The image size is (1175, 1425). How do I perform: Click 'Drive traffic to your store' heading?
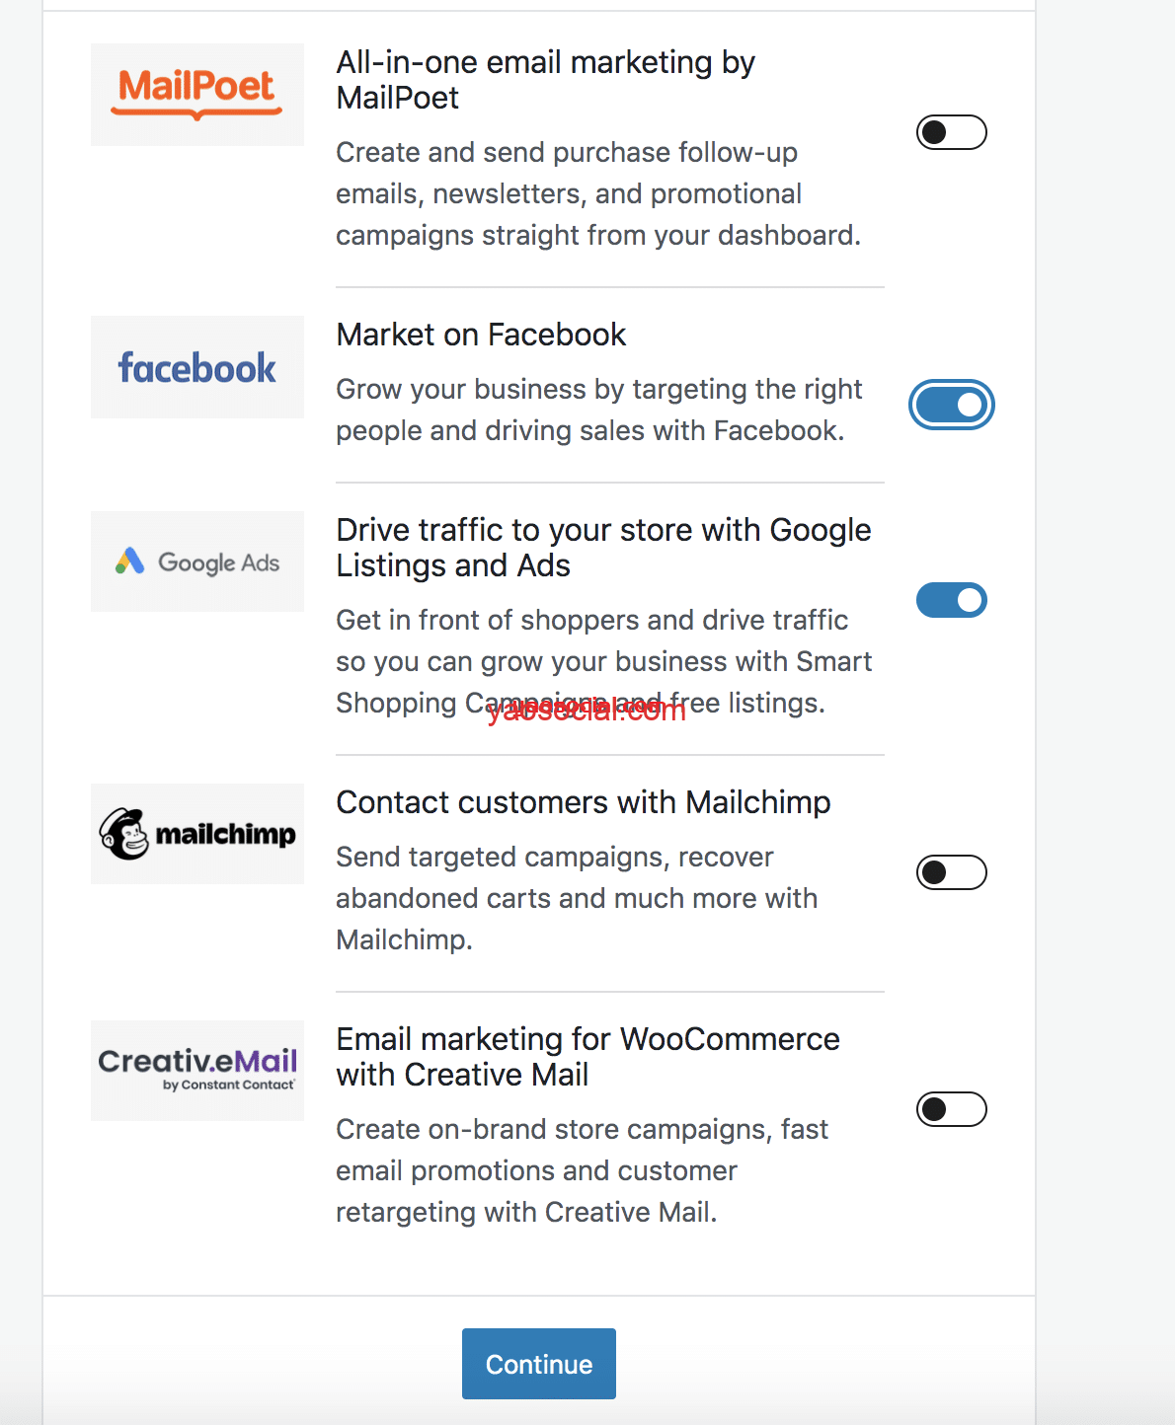click(602, 548)
